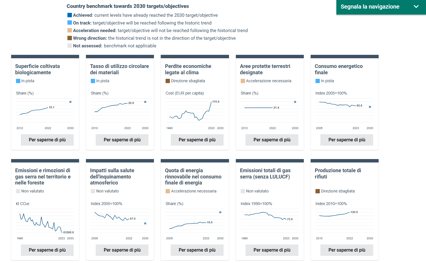The height and width of the screenshot is (263, 426).
Task: Open Per saperne di più for Produzione totale di rifiuti
Action: point(347,250)
